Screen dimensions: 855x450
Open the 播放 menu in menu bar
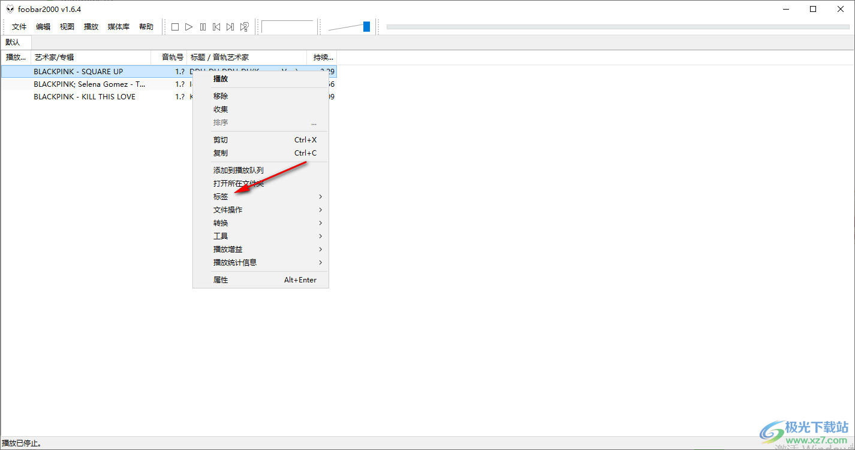91,27
